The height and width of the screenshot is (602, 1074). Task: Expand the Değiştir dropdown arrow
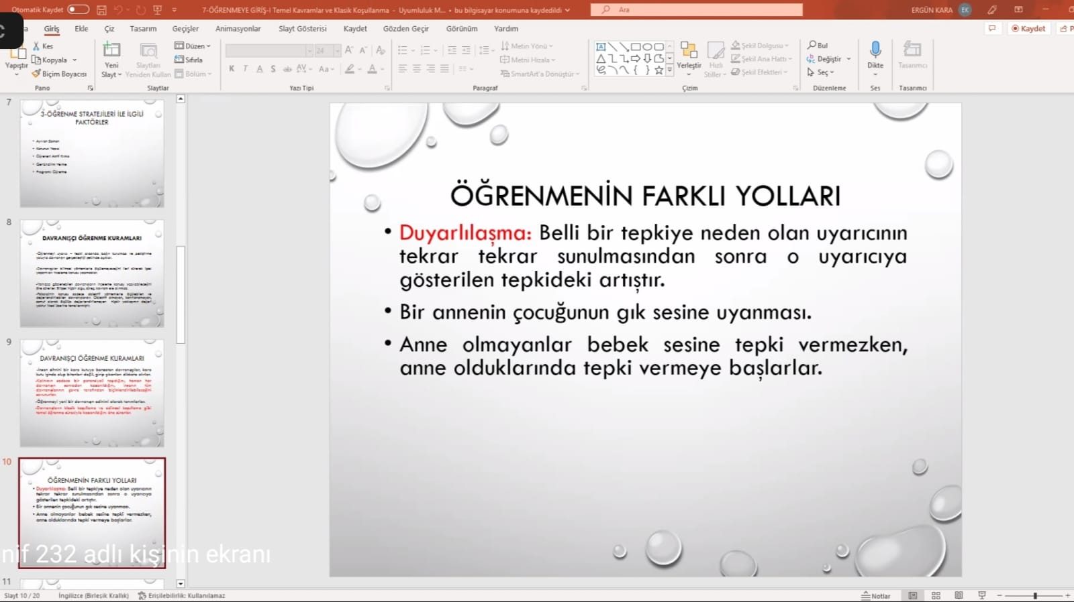click(x=848, y=59)
